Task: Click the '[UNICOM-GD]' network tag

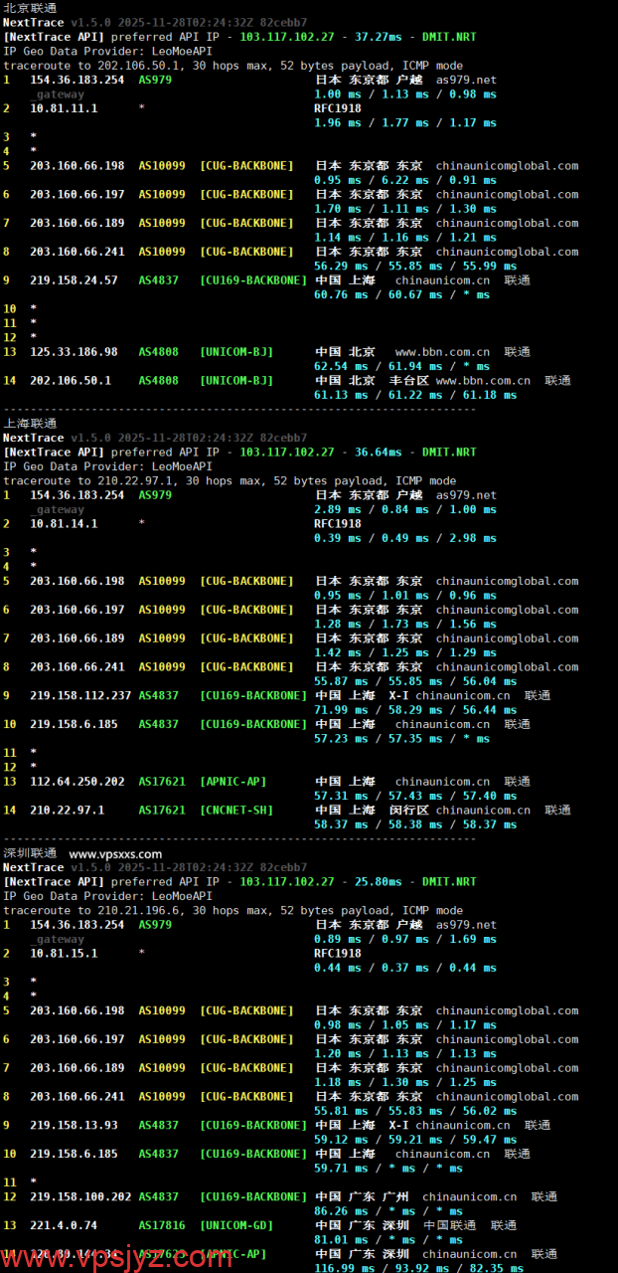Action: 236,1225
